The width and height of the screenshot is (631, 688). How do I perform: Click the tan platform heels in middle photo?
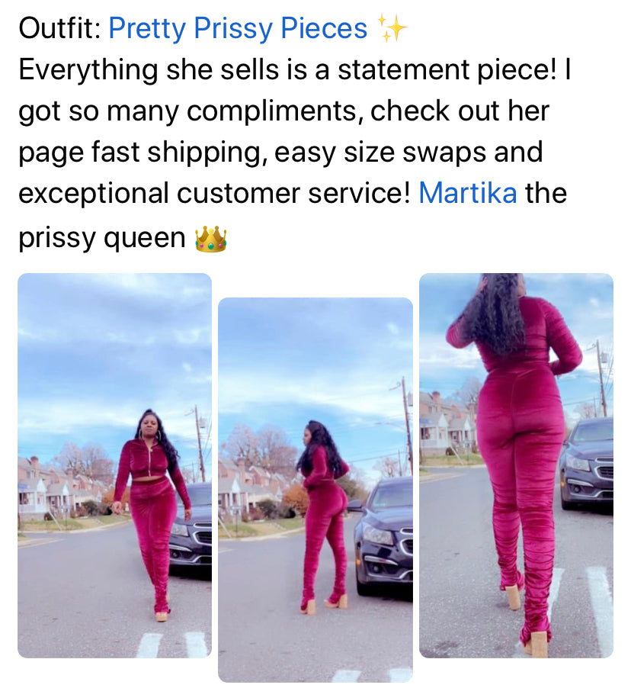pos(324,606)
